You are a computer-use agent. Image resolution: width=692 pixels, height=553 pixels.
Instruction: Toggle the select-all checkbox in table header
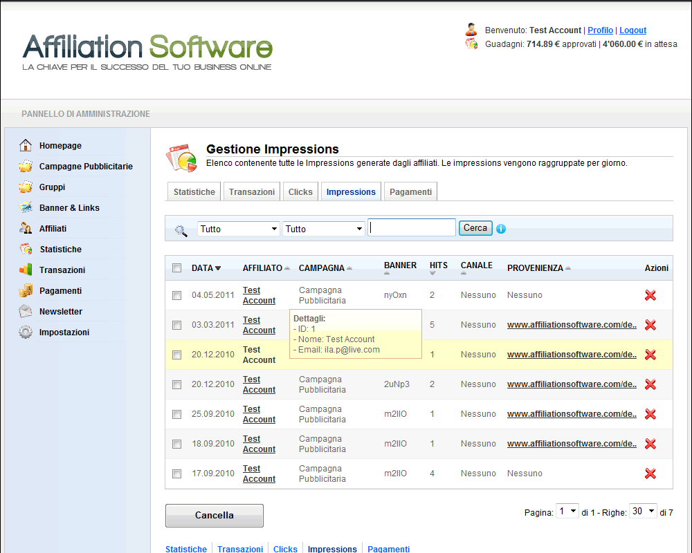tap(176, 268)
